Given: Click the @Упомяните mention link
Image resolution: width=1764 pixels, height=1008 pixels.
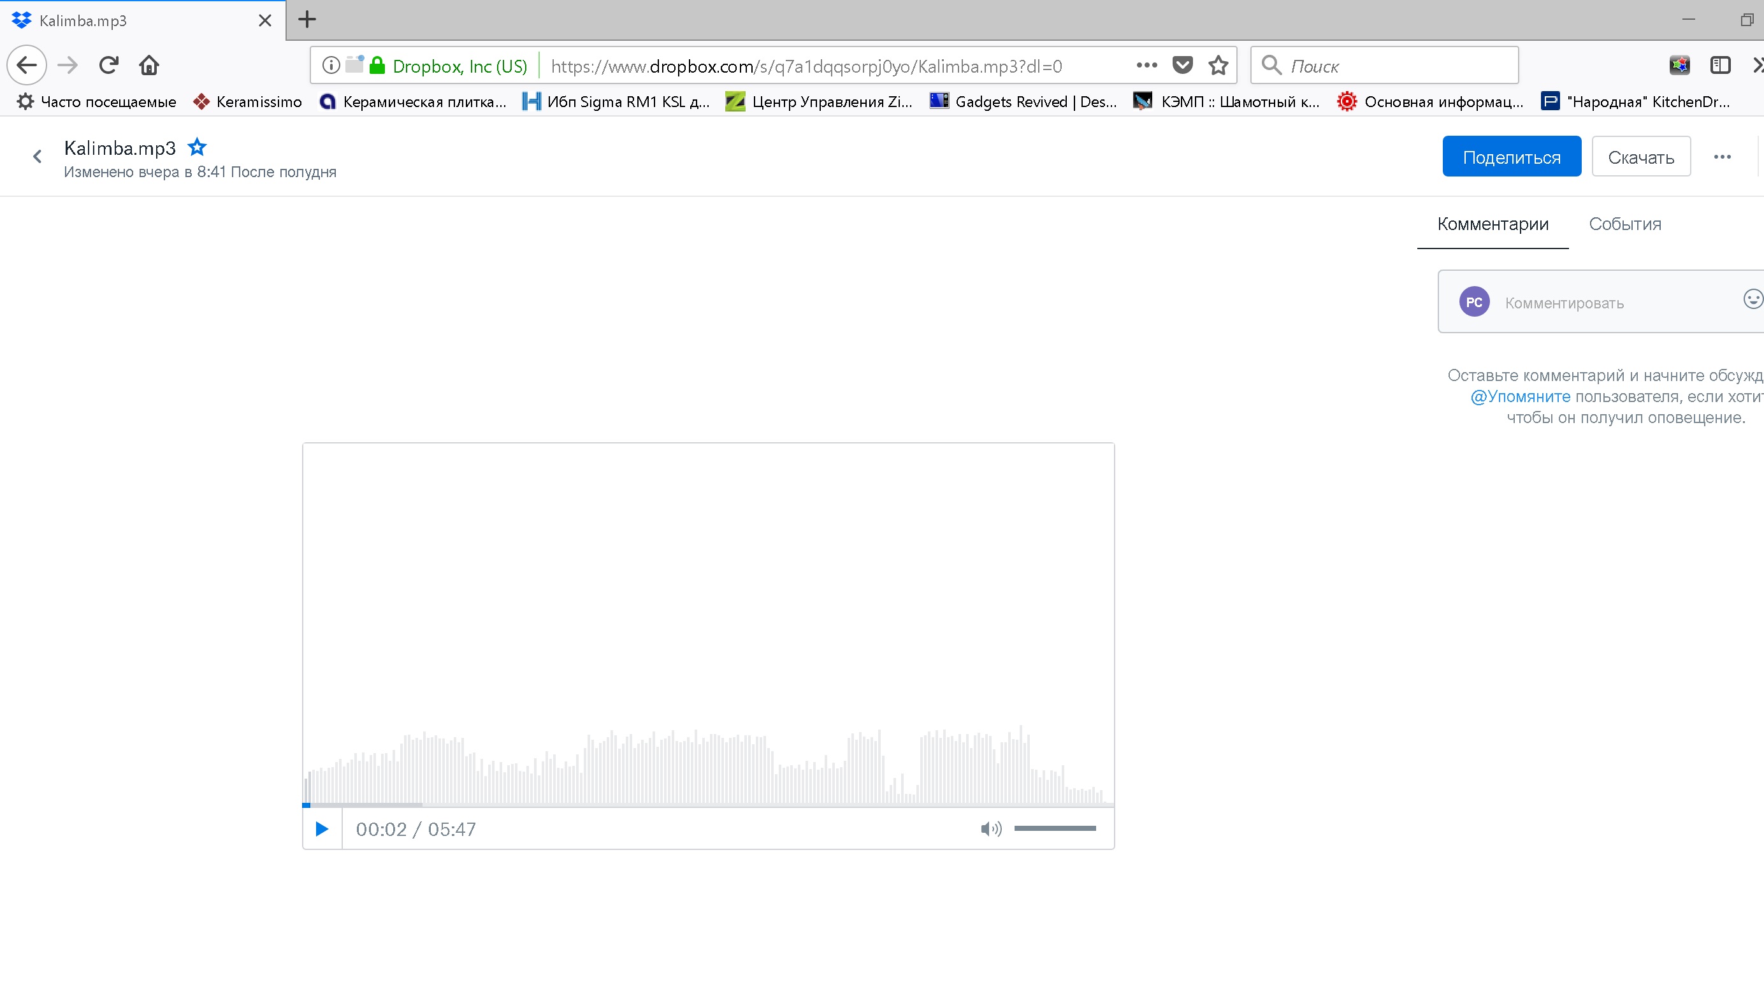Looking at the screenshot, I should [1520, 397].
